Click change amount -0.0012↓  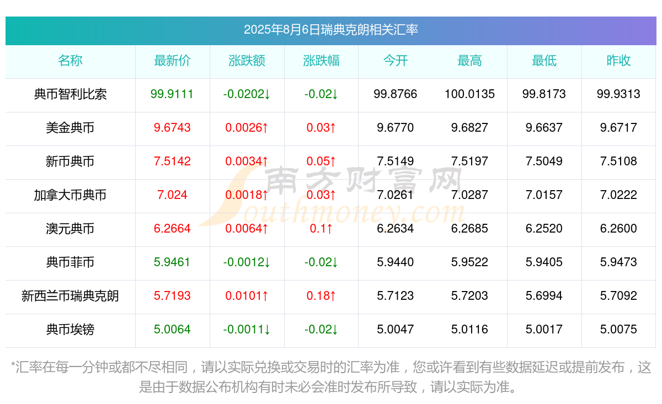point(247,262)
